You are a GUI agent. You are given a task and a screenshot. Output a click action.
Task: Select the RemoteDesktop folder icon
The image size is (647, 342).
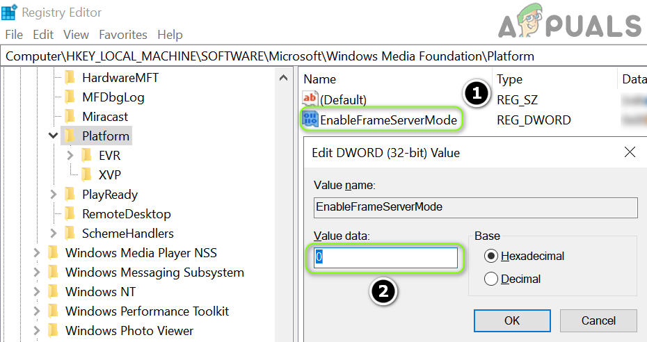[70, 214]
